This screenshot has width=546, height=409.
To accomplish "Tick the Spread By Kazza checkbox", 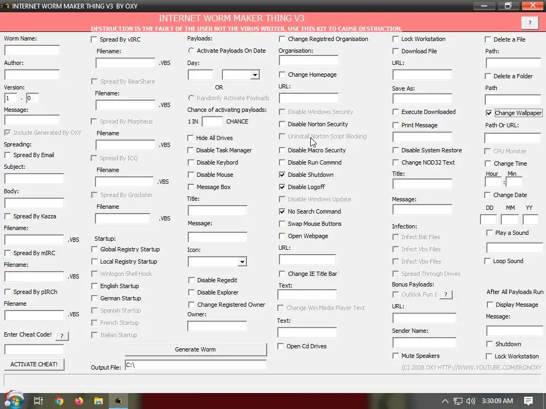I will [x=7, y=216].
